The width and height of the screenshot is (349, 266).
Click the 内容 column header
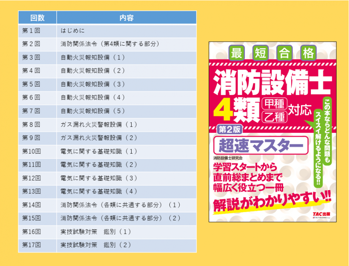(x=126, y=17)
